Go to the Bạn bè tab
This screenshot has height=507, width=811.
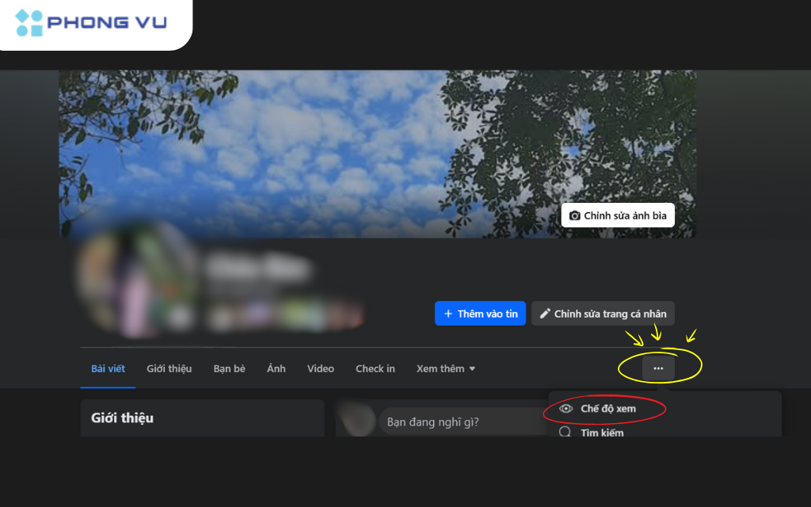pos(229,368)
